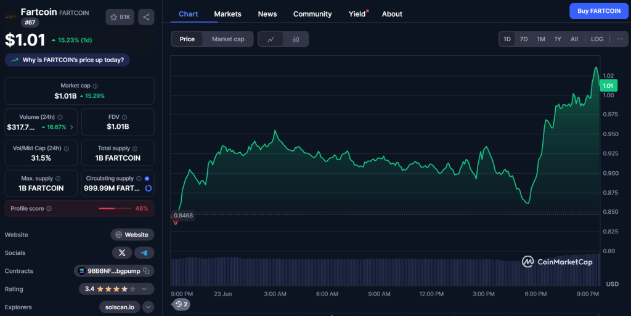Open Market cap info icon
Viewport: 631px width, 316px height.
[x=96, y=86]
